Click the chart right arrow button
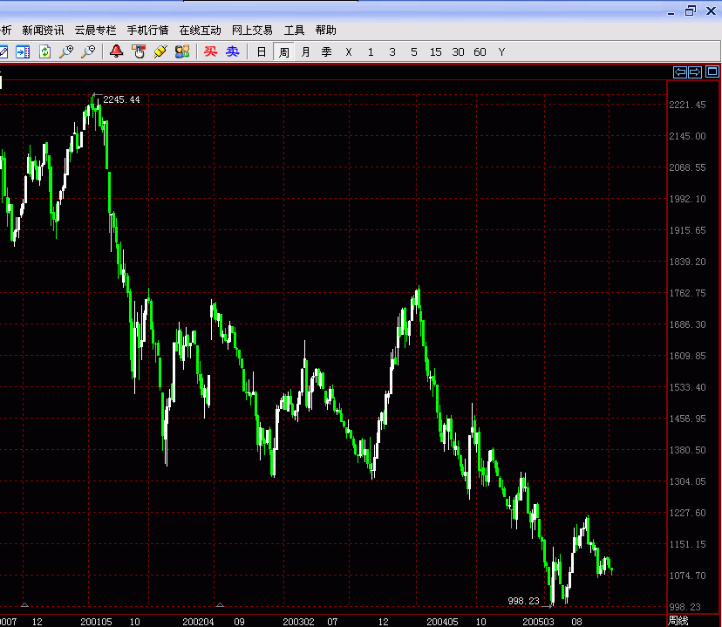722x627 pixels. (695, 72)
